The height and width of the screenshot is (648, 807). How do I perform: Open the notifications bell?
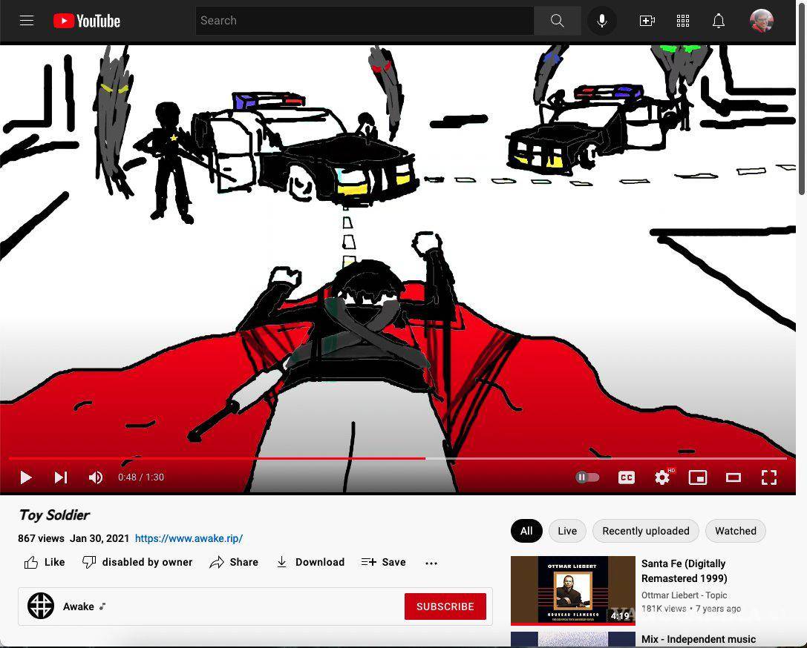click(718, 21)
